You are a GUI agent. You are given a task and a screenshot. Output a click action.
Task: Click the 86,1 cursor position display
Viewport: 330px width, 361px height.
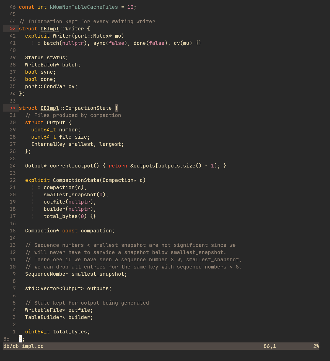click(269, 346)
